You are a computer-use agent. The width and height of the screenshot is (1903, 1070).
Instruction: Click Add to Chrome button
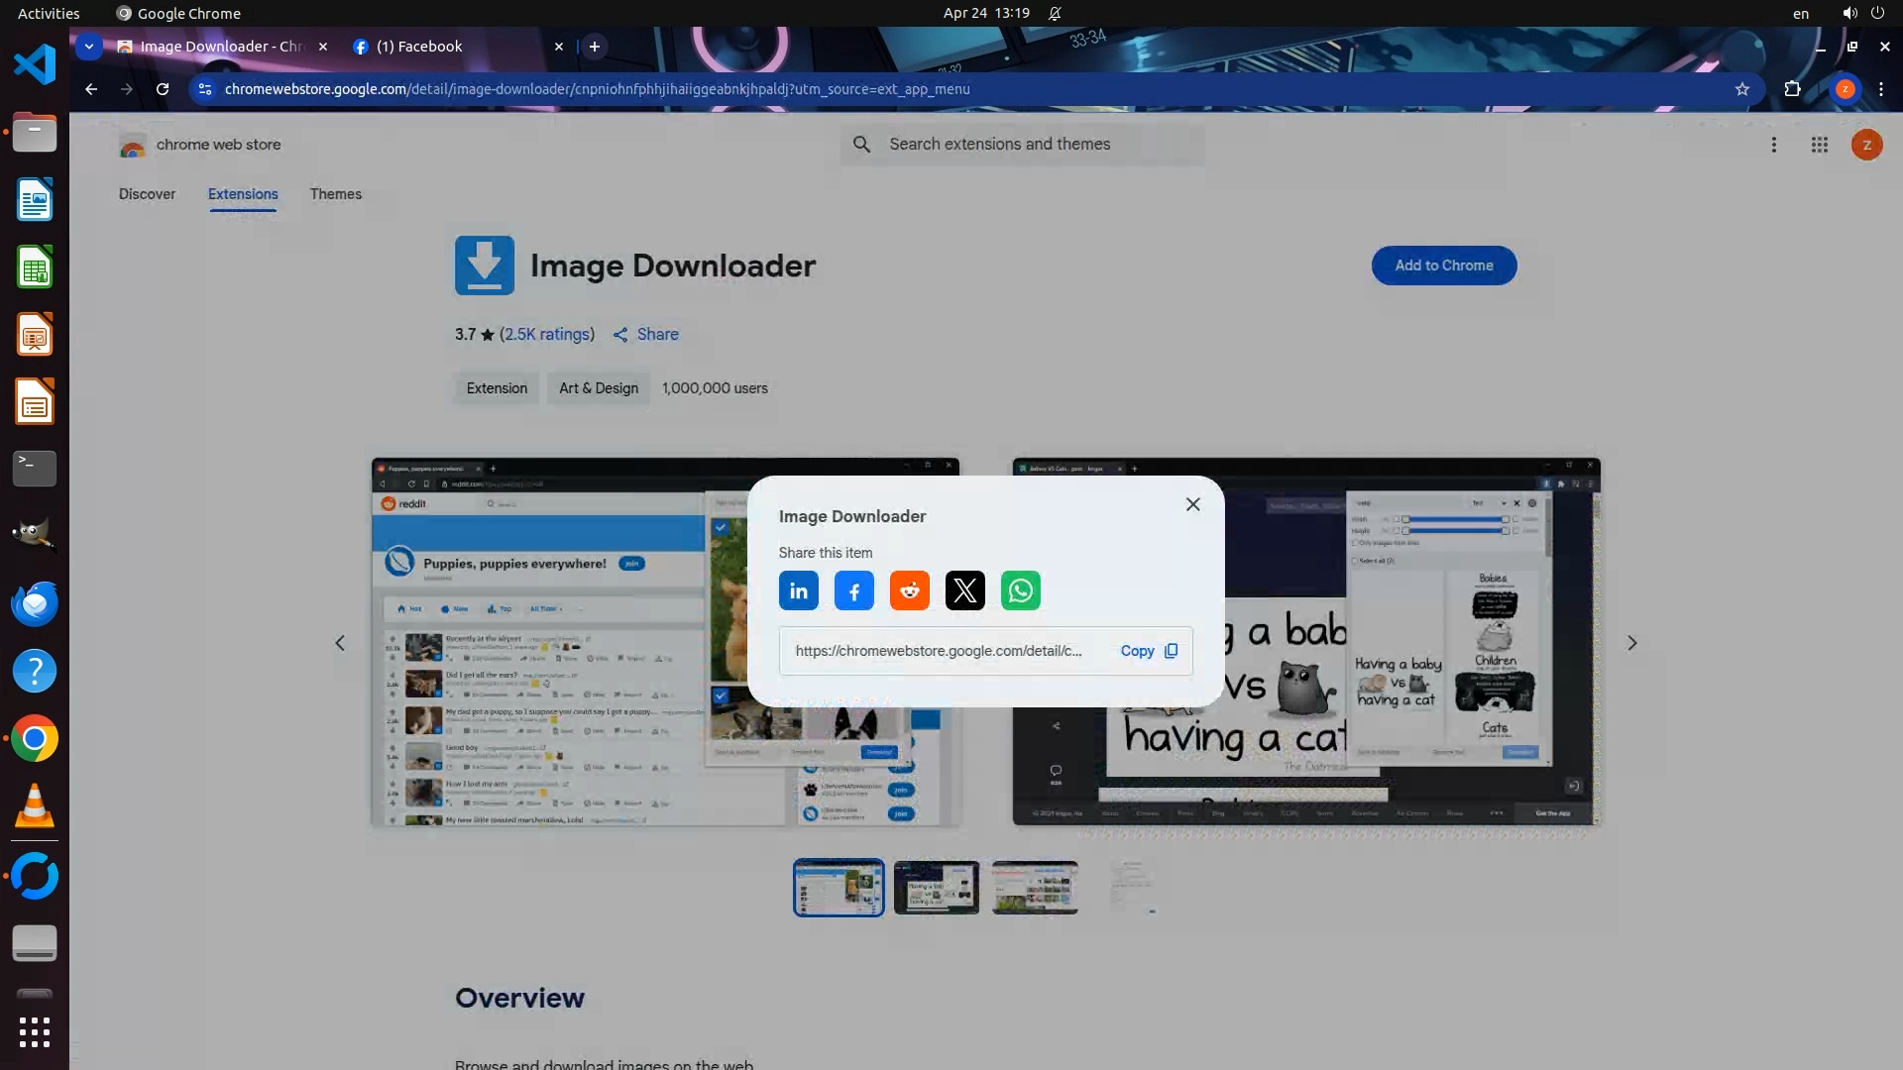(x=1443, y=266)
